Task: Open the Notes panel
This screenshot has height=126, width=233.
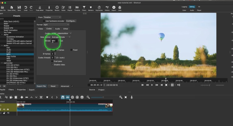Action: click(63, 8)
